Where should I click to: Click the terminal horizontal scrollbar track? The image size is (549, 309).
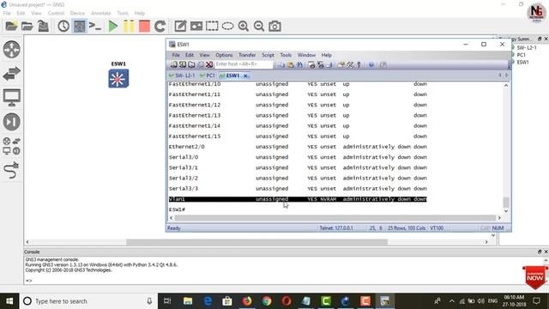click(335, 218)
